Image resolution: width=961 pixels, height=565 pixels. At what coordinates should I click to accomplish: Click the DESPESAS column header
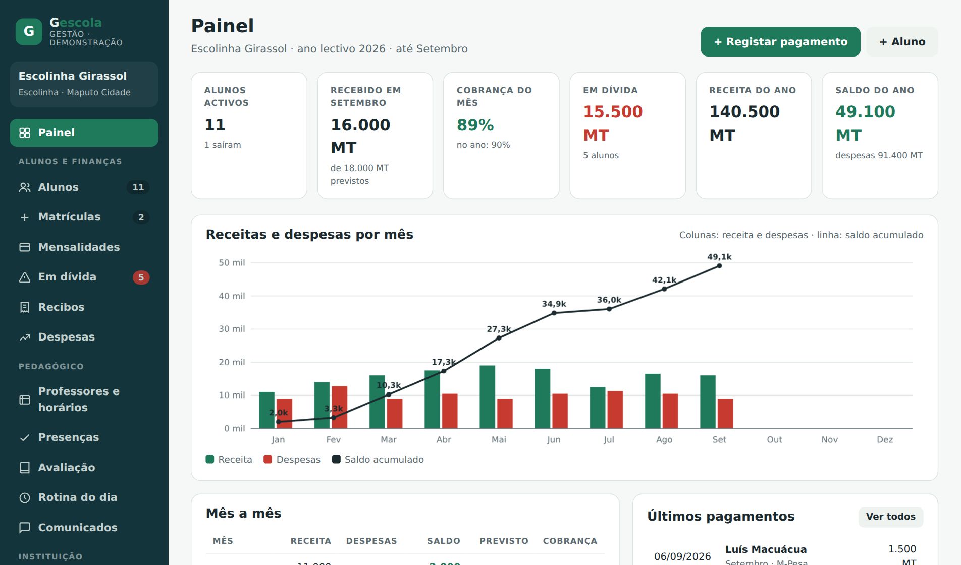371,541
